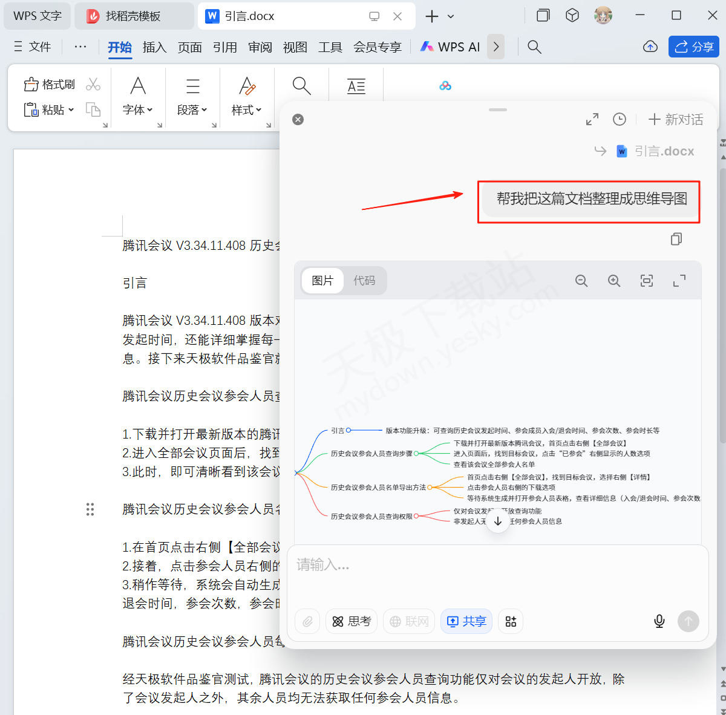Open the WPS 文字 home tab
Screen dimensions: 726x715
(x=38, y=16)
